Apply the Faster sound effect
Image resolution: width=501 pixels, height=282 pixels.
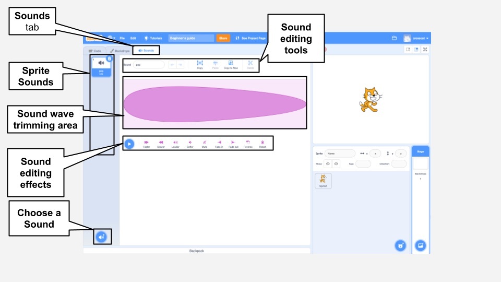[146, 144]
